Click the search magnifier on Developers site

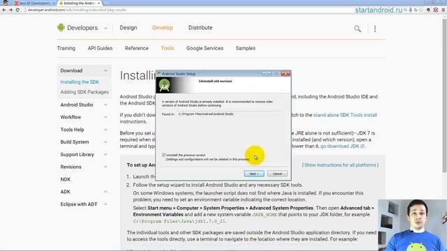point(358,29)
